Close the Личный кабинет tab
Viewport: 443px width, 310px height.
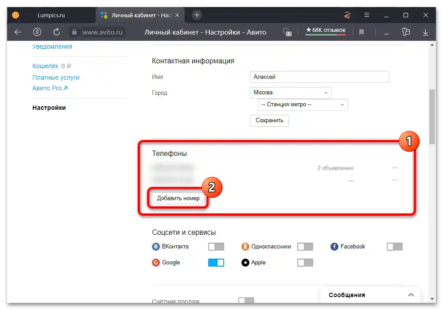[177, 15]
